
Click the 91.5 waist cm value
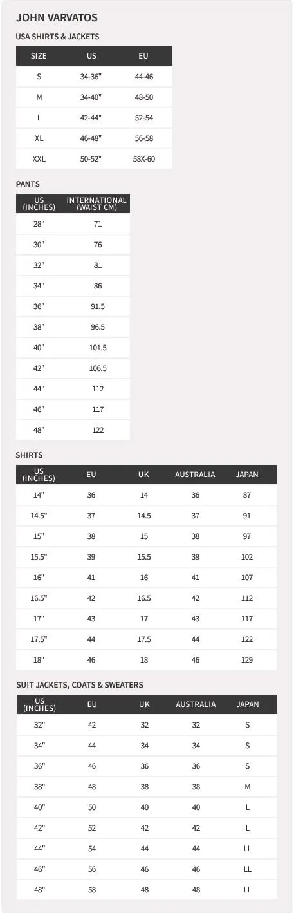pos(97,306)
